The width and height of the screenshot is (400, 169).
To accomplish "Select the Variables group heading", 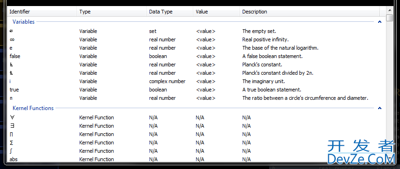I will pos(23,22).
